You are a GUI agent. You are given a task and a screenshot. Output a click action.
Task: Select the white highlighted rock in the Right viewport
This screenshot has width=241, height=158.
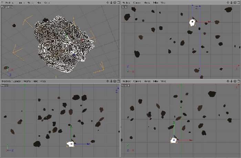70,144
